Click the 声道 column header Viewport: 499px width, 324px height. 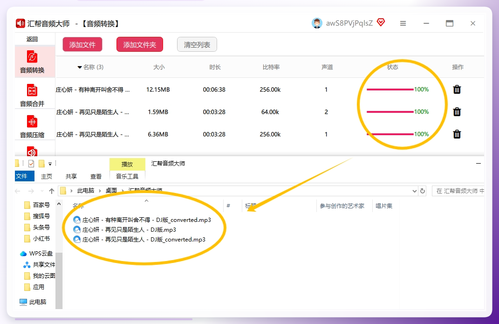pos(327,67)
